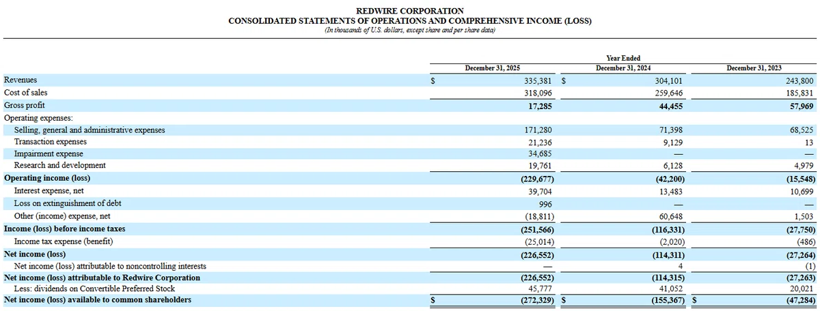
Task: Select the 'Gross profit' label
Action: (25, 105)
